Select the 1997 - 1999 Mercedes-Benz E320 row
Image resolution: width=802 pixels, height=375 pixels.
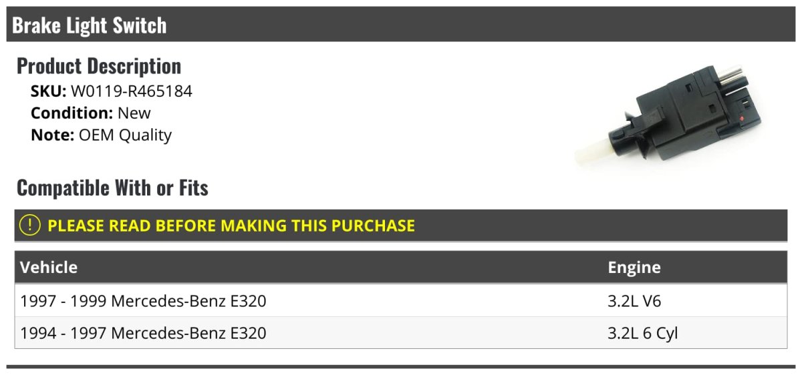pyautogui.click(x=143, y=301)
